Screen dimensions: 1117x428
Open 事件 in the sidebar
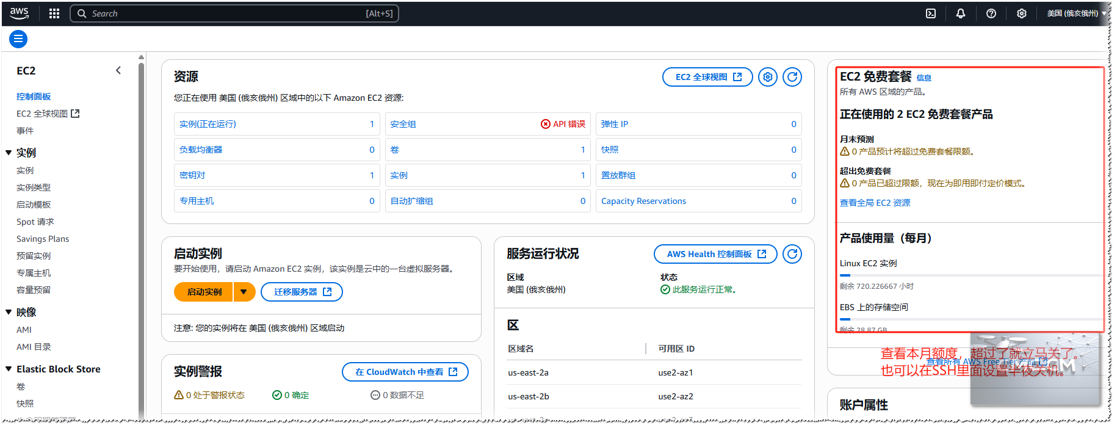click(25, 131)
